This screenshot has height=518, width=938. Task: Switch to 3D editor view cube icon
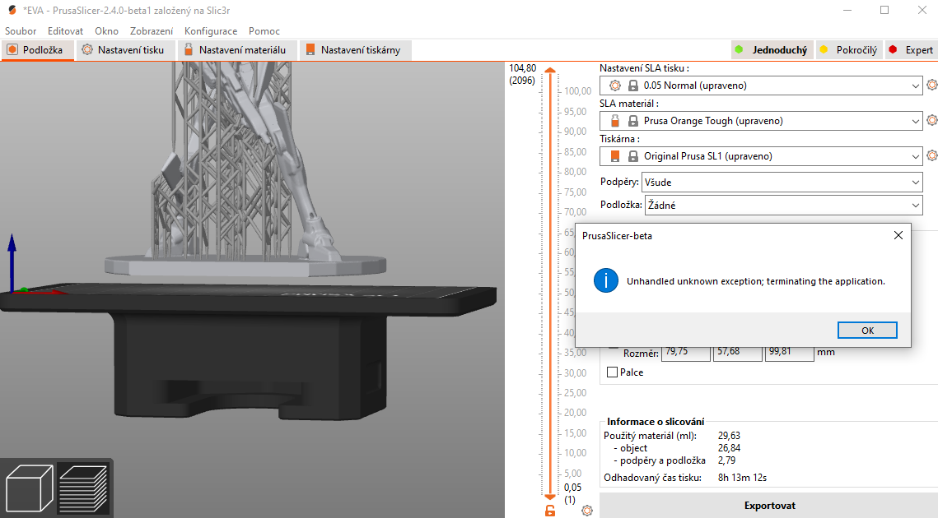point(30,488)
